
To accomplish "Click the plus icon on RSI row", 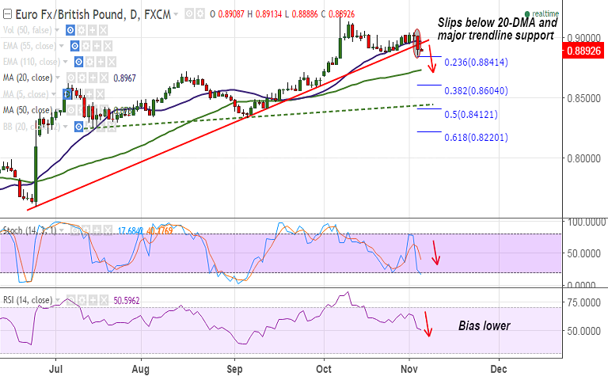I will tap(93, 300).
